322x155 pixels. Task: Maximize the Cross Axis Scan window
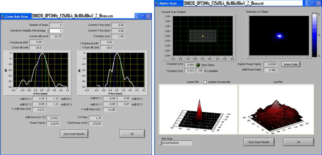pos(143,16)
